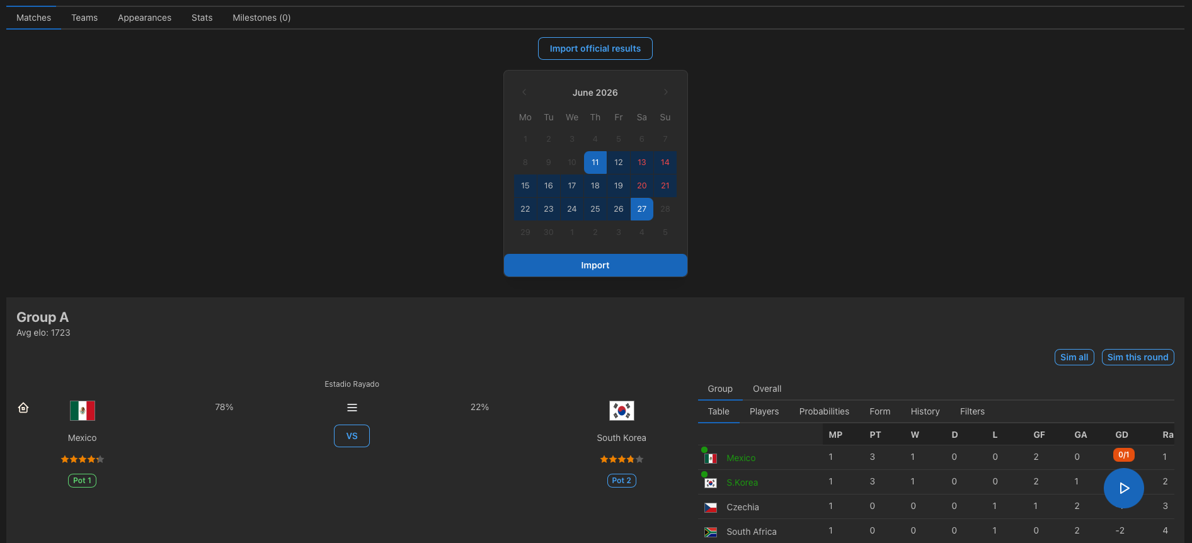Pick June 19 on the date picker
The image size is (1192, 543).
618,186
